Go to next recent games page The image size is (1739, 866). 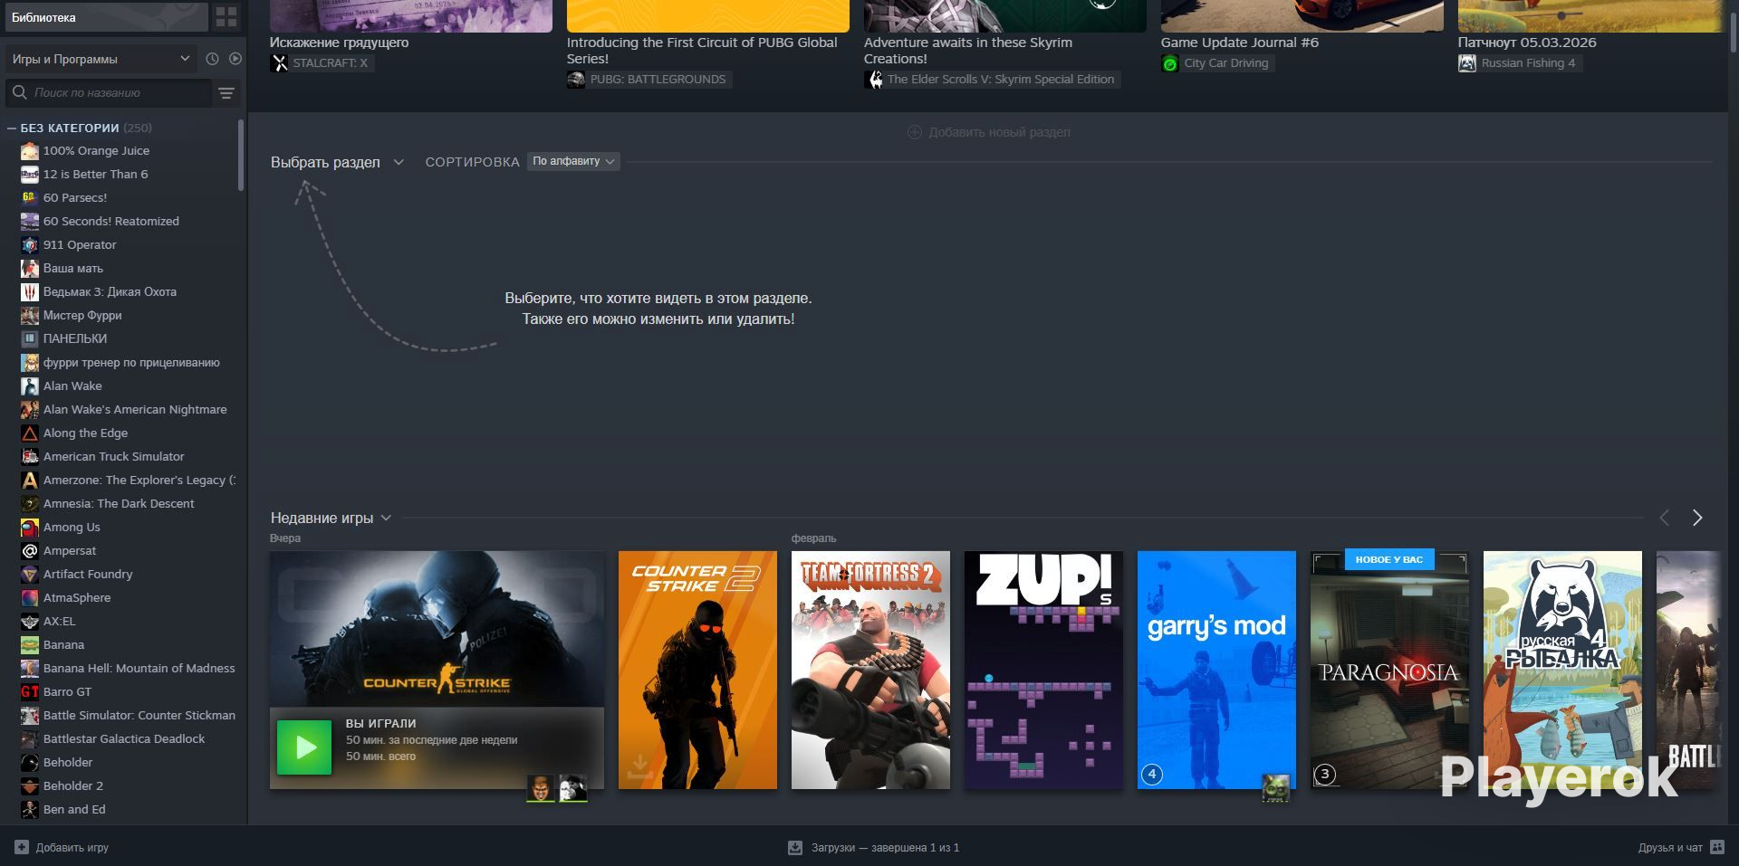pyautogui.click(x=1697, y=518)
